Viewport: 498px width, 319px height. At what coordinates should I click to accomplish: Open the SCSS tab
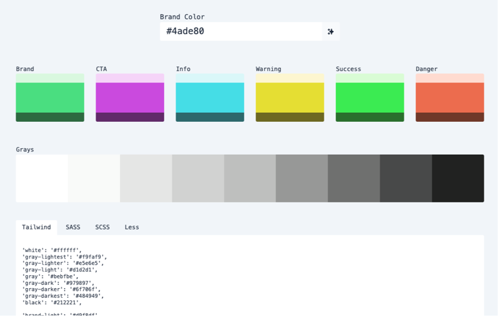(x=102, y=227)
